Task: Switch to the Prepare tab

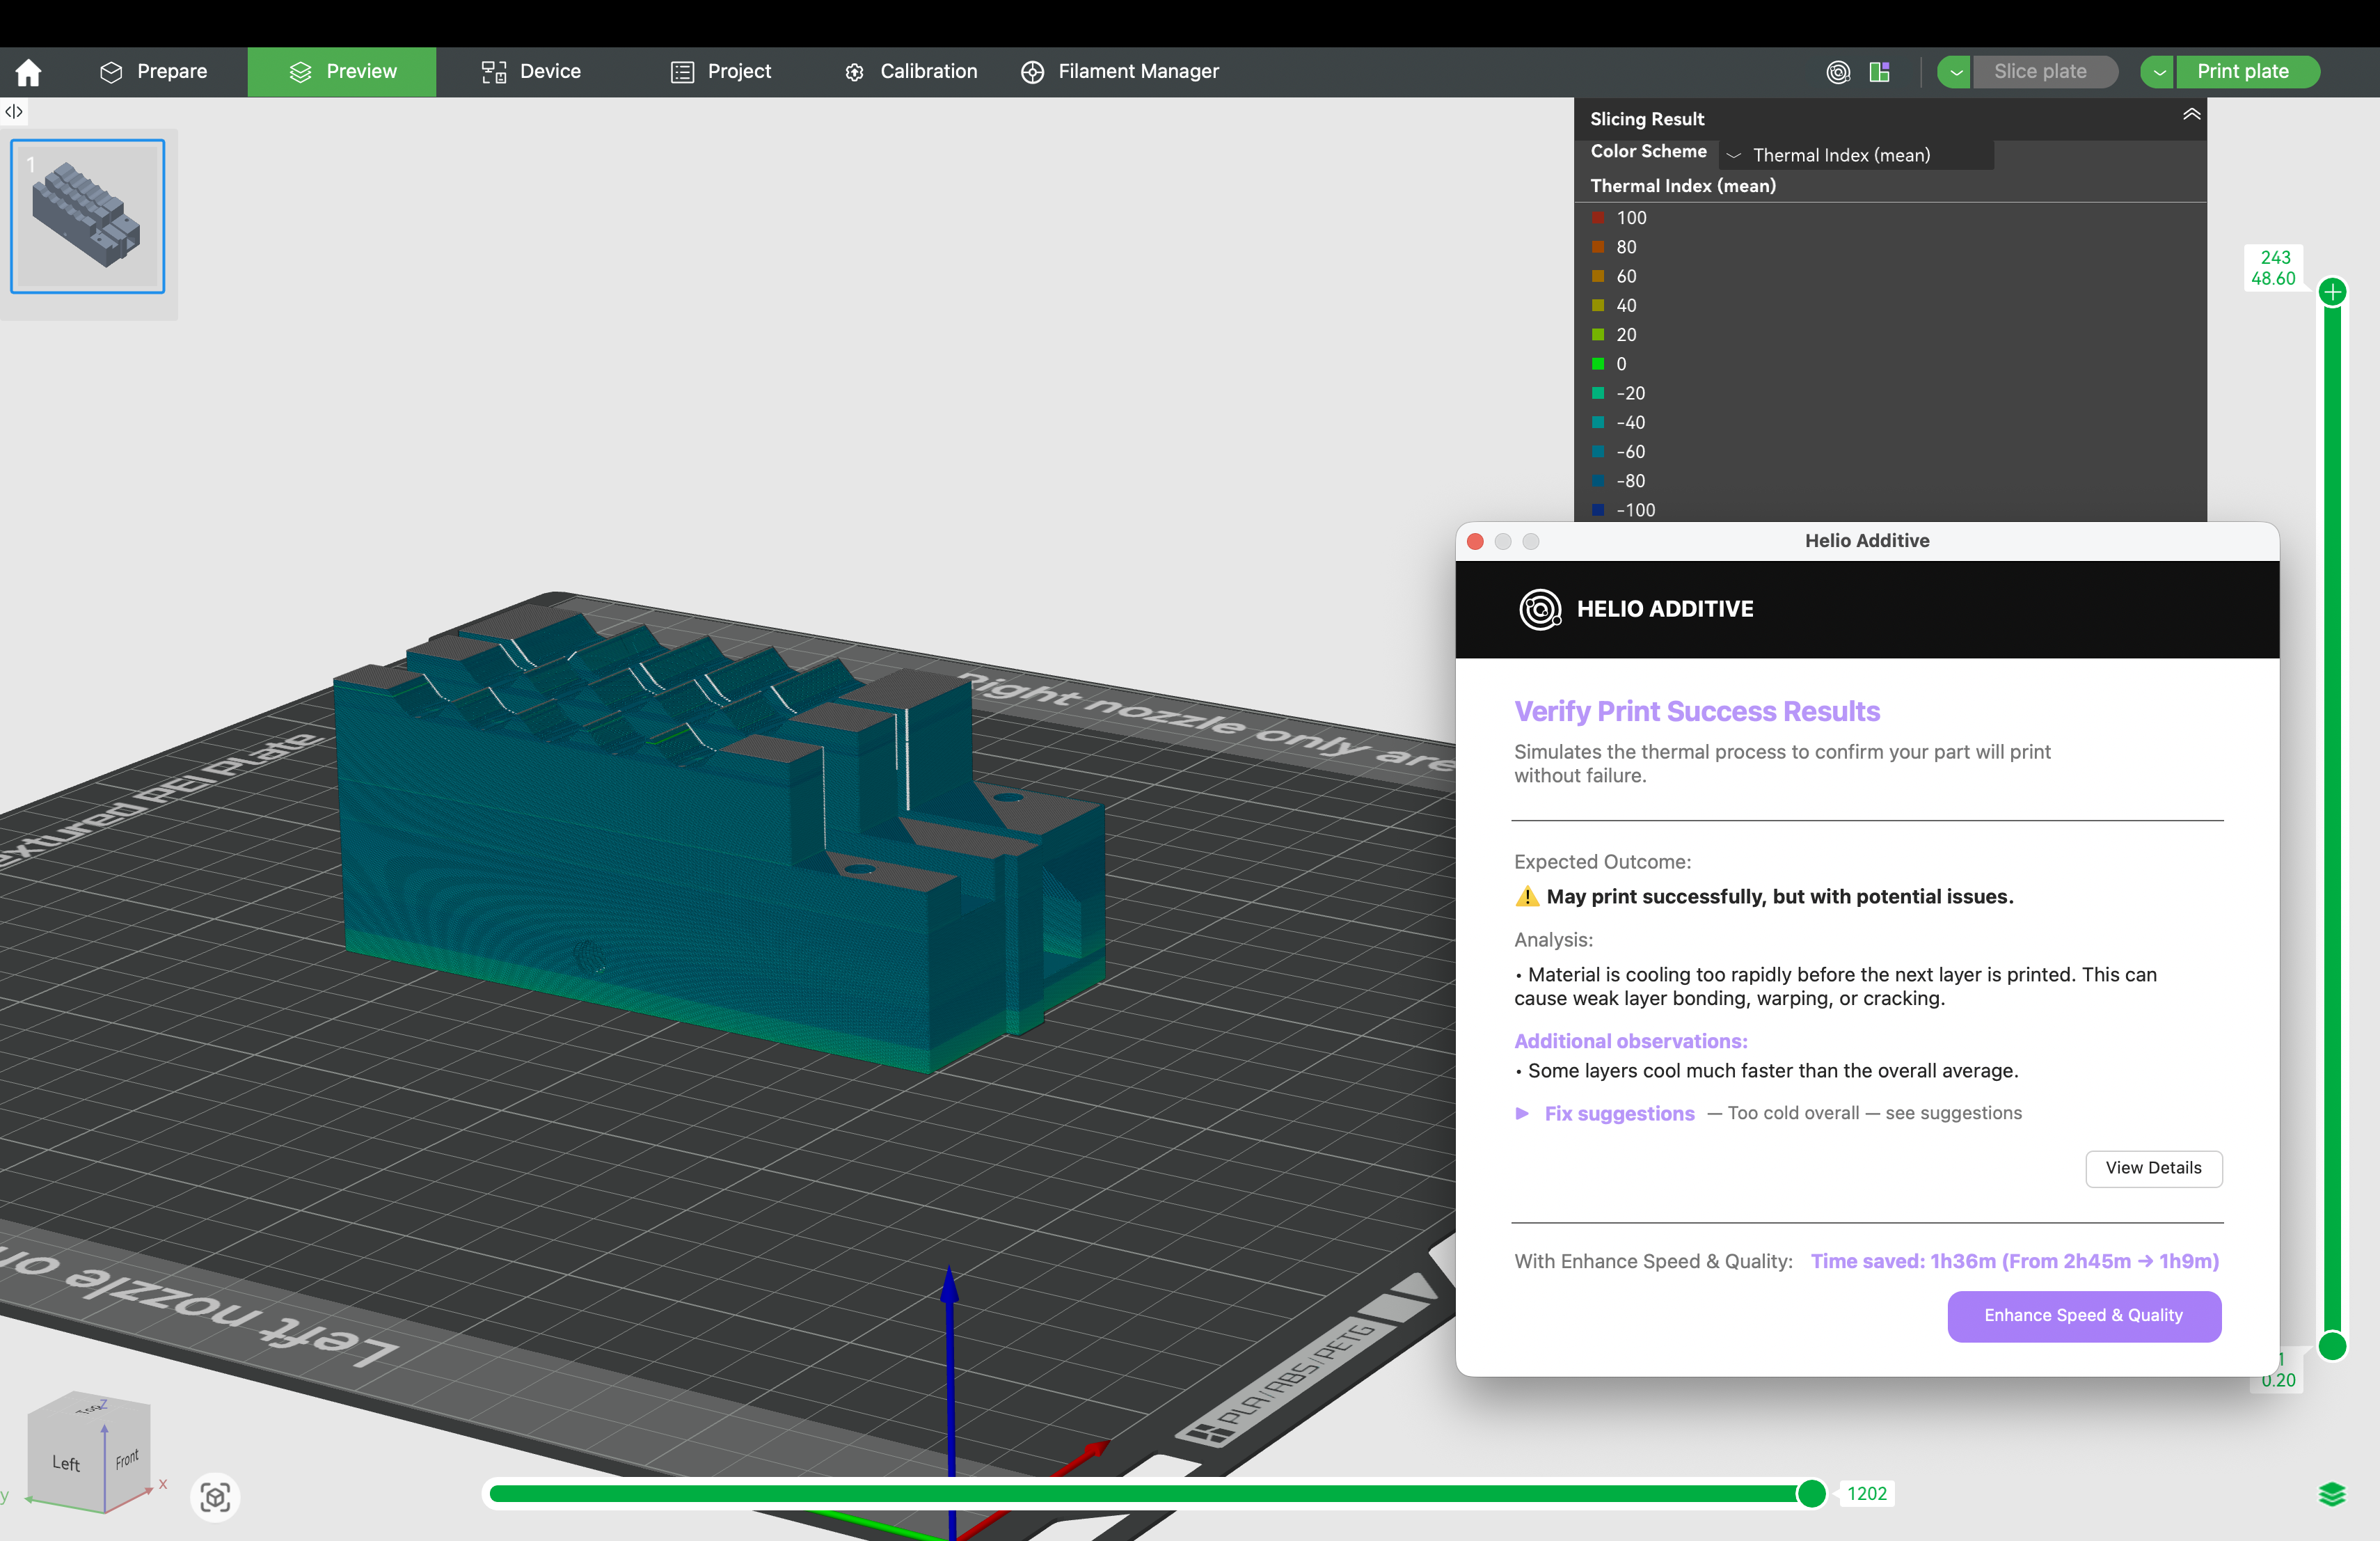Action: pyautogui.click(x=153, y=72)
